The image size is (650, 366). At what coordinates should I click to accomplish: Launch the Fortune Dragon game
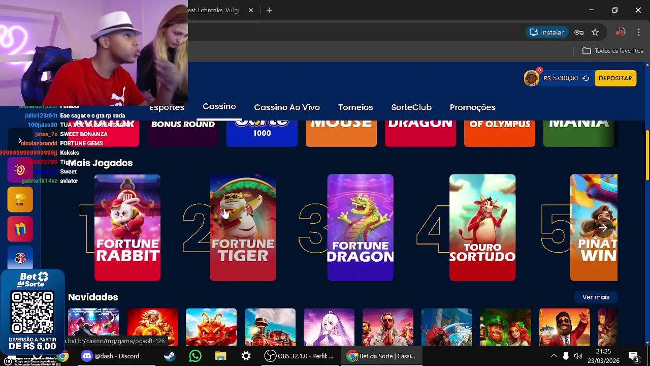(x=360, y=227)
